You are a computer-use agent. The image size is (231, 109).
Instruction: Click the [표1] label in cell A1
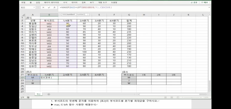(29, 18)
